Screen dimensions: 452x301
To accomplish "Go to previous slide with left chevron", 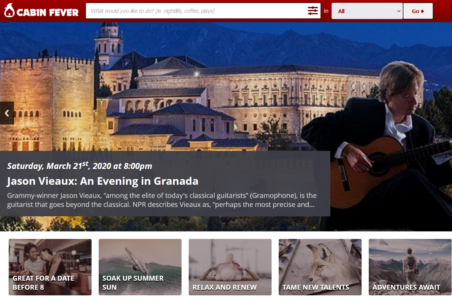I will coord(7,113).
